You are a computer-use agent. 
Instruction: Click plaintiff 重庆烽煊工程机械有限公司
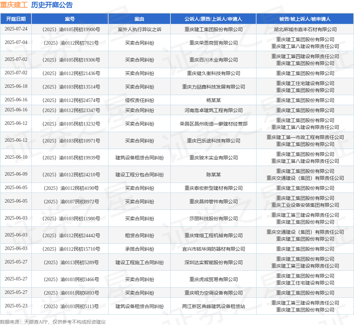pos(214,235)
